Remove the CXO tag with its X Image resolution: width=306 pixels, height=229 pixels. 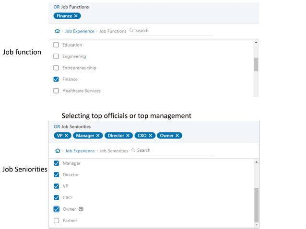pyautogui.click(x=151, y=136)
